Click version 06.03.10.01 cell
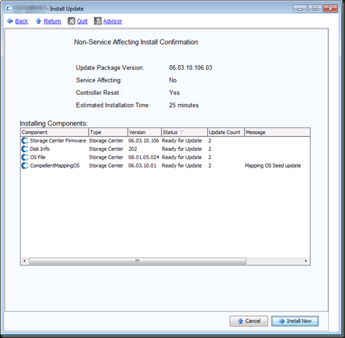345x338 pixels. tap(142, 166)
